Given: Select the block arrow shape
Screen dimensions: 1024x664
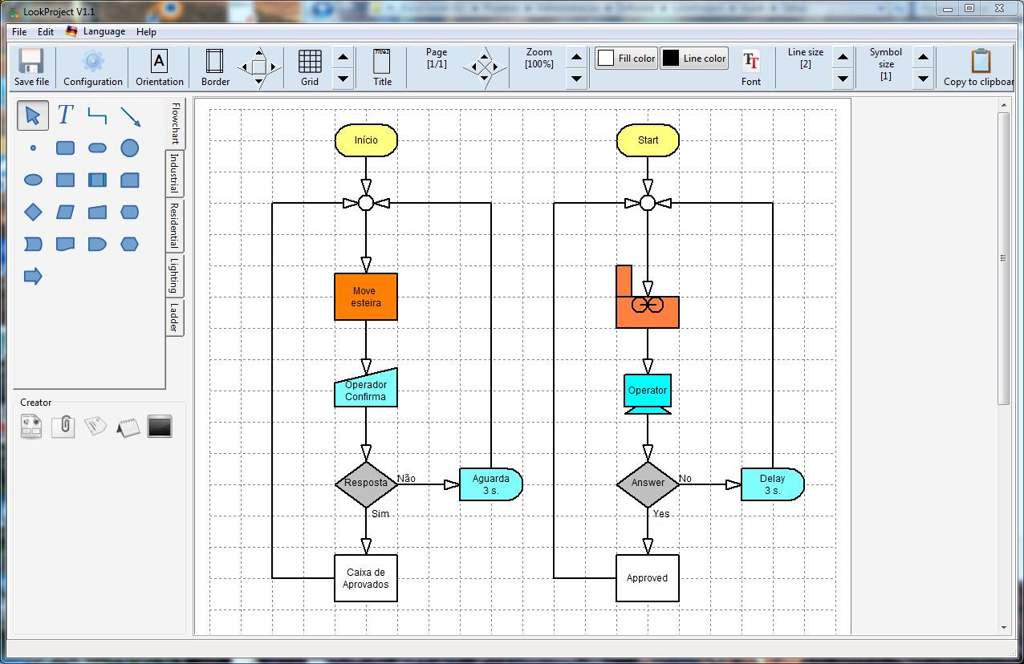Looking at the screenshot, I should 33,277.
